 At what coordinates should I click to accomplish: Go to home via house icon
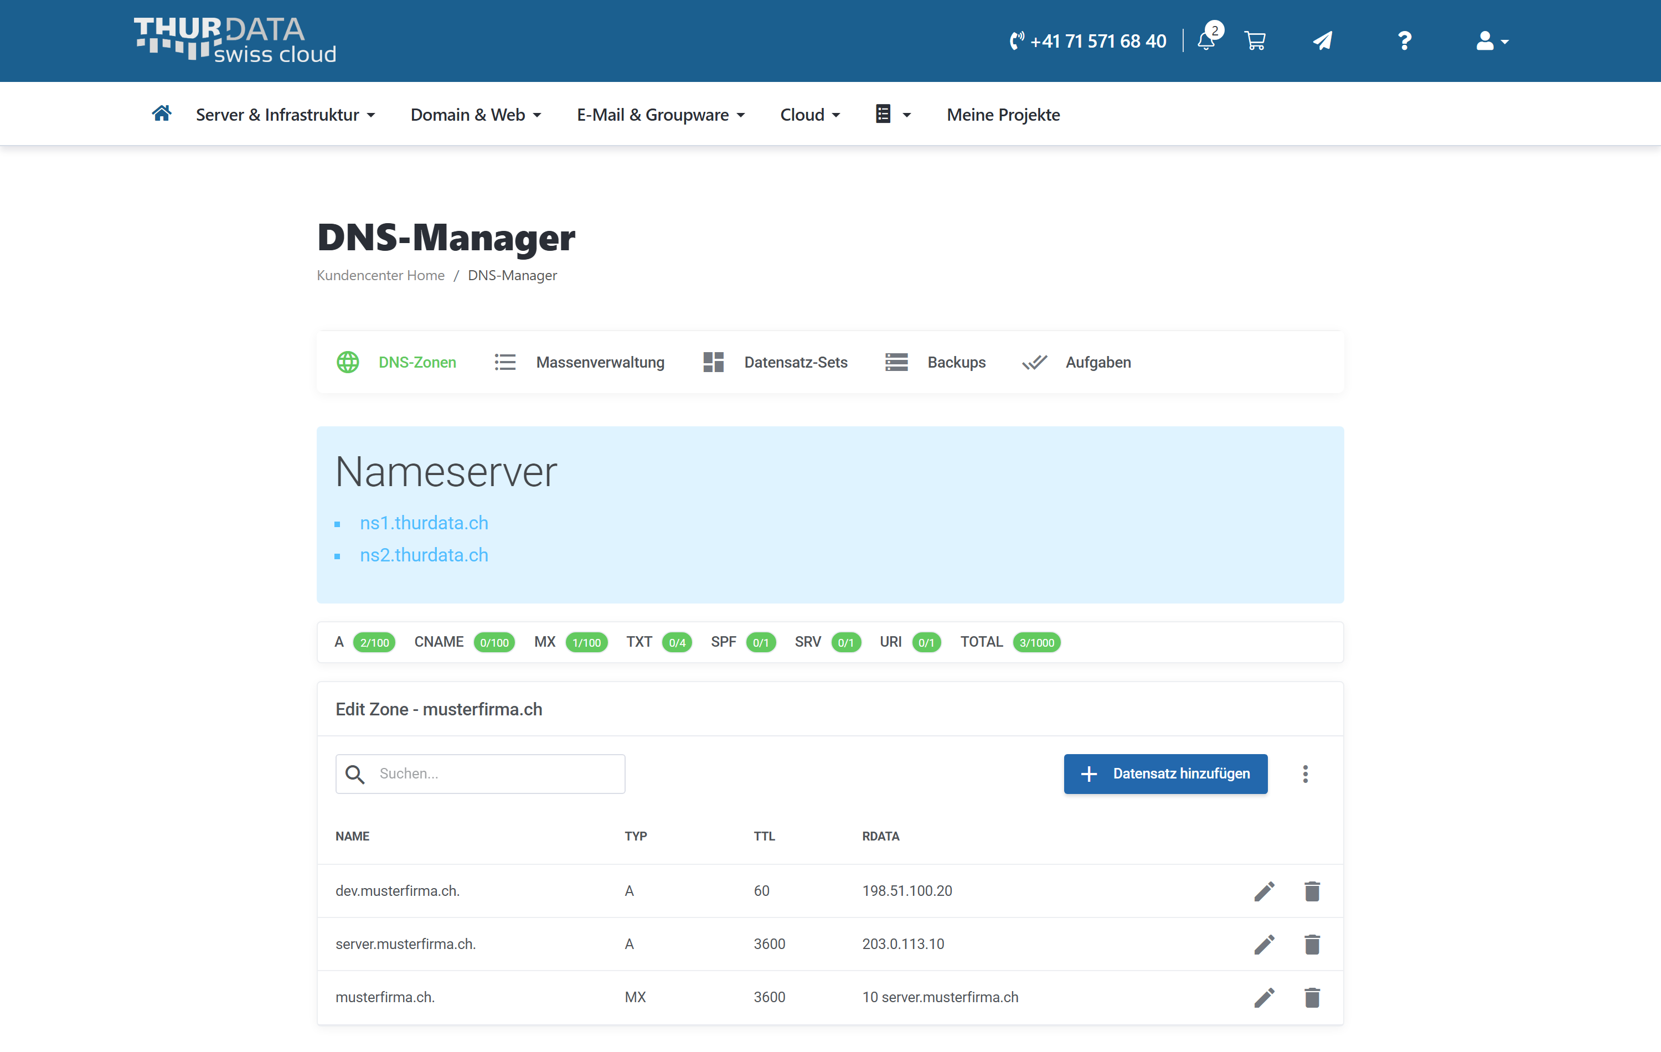(162, 114)
